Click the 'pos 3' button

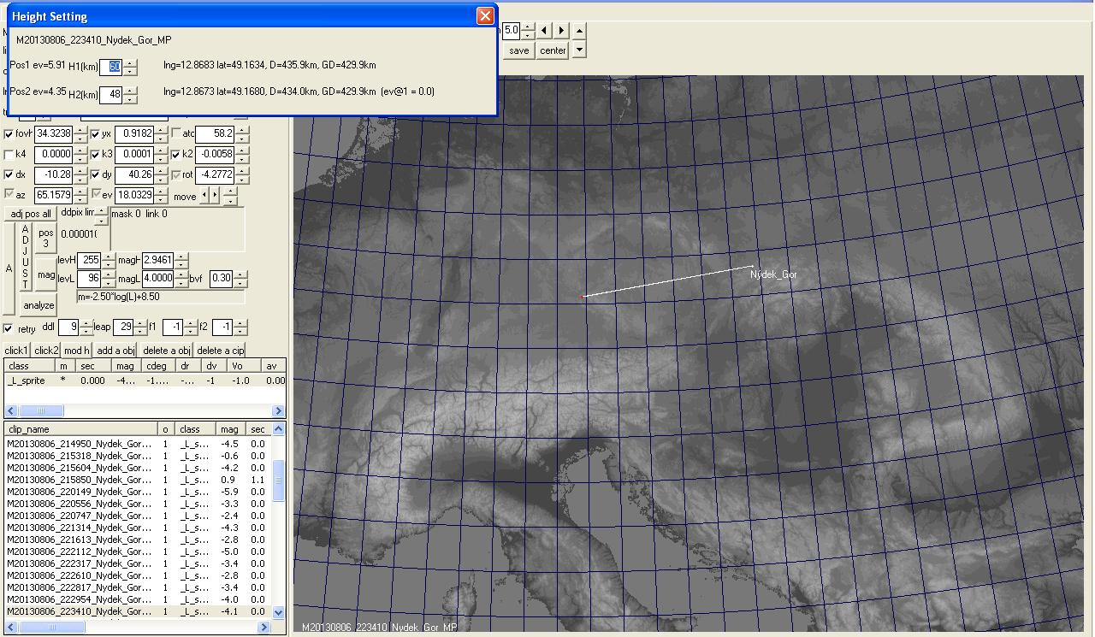click(x=46, y=239)
